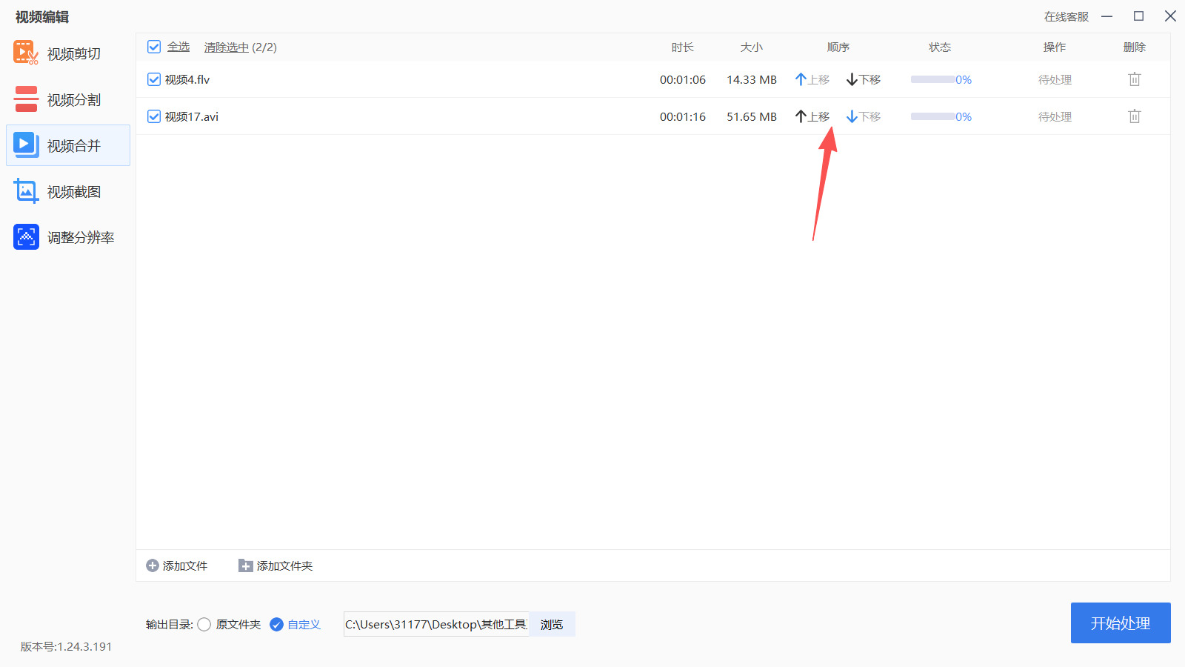This screenshot has width=1185, height=667.
Task: Click the 输出目录 label
Action: [170, 625]
